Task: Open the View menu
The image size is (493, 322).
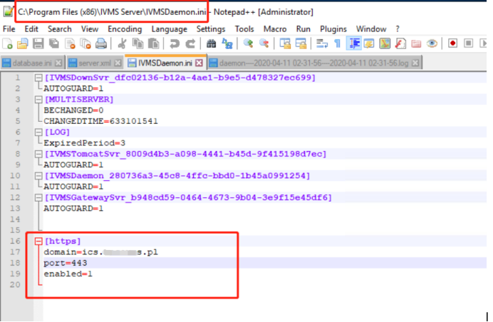Action: [90, 29]
